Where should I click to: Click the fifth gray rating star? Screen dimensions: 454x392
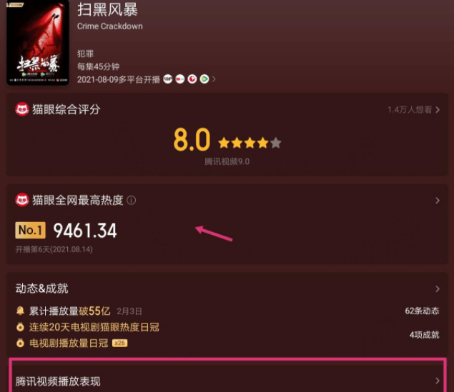click(276, 143)
